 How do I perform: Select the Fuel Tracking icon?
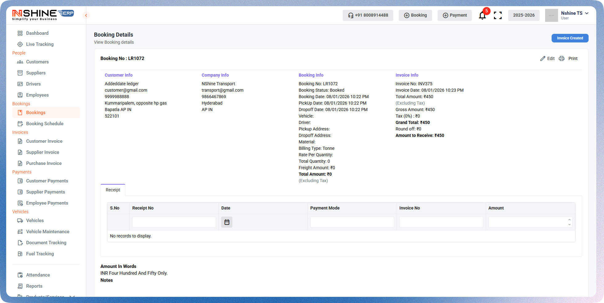(x=20, y=254)
